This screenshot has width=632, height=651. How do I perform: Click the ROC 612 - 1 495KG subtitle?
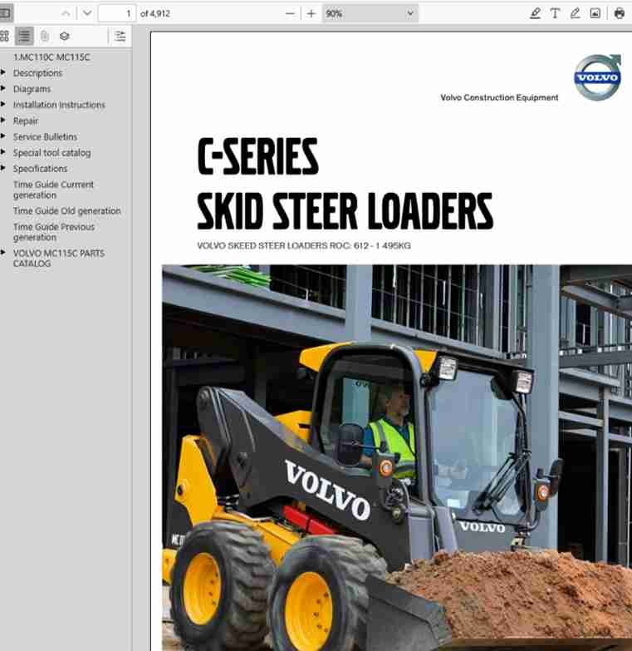pyautogui.click(x=304, y=246)
